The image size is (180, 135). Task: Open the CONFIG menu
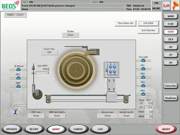[x=78, y=129]
